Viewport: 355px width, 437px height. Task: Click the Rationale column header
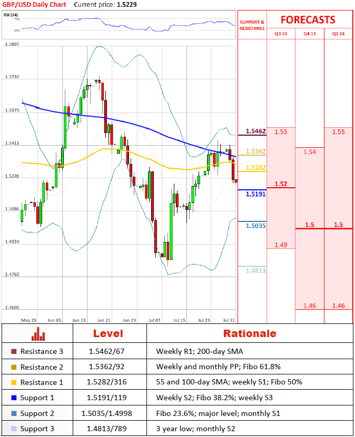pos(249,333)
